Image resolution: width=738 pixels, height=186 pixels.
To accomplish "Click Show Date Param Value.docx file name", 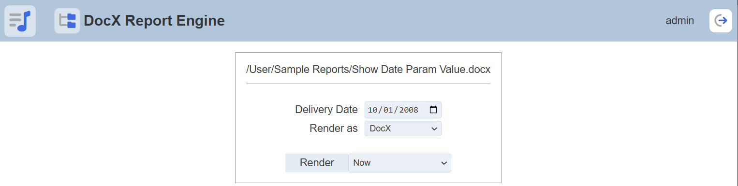I will (x=421, y=70).
